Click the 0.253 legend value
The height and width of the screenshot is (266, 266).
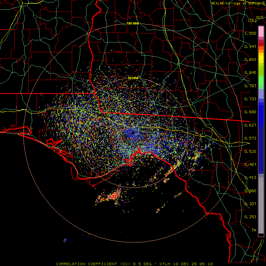(250, 217)
